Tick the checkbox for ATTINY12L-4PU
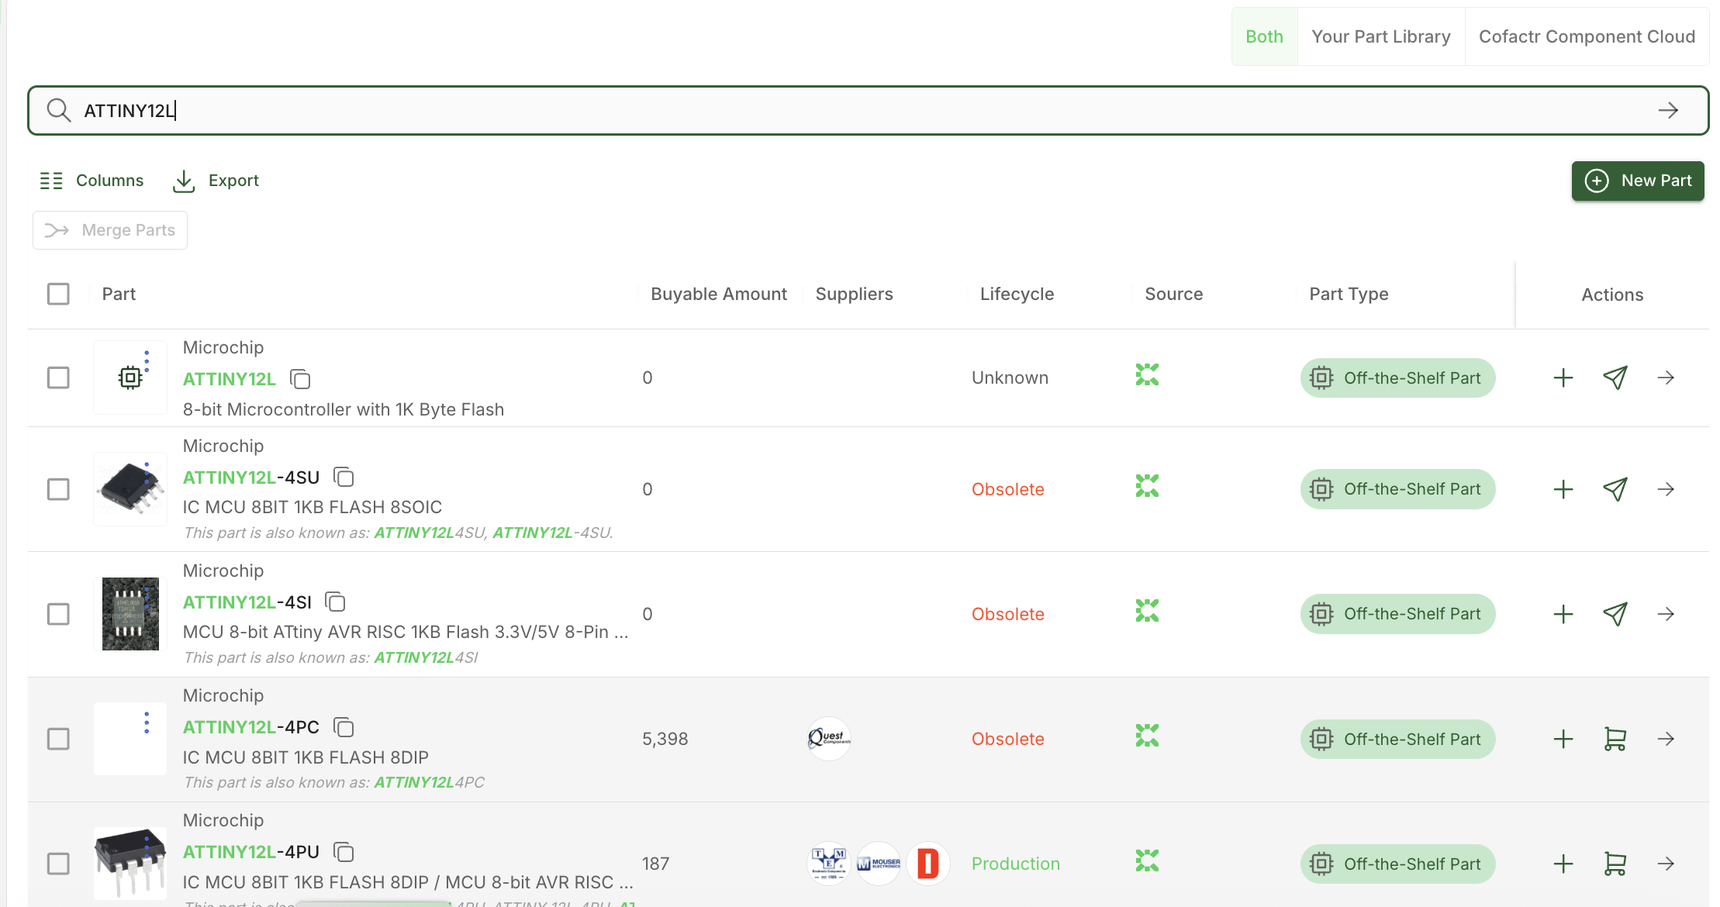 click(58, 864)
